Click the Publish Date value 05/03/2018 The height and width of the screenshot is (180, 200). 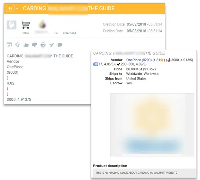tap(137, 31)
